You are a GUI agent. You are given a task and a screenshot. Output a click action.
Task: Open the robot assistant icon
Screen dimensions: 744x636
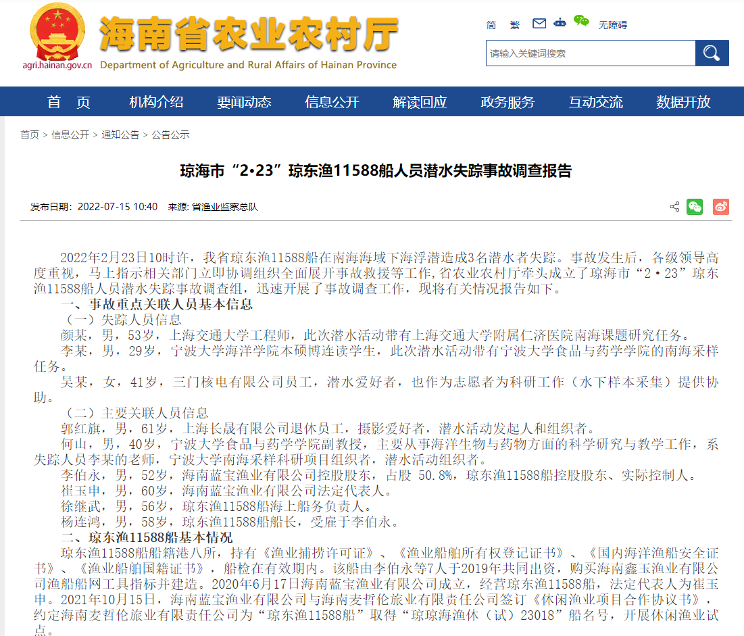[560, 22]
